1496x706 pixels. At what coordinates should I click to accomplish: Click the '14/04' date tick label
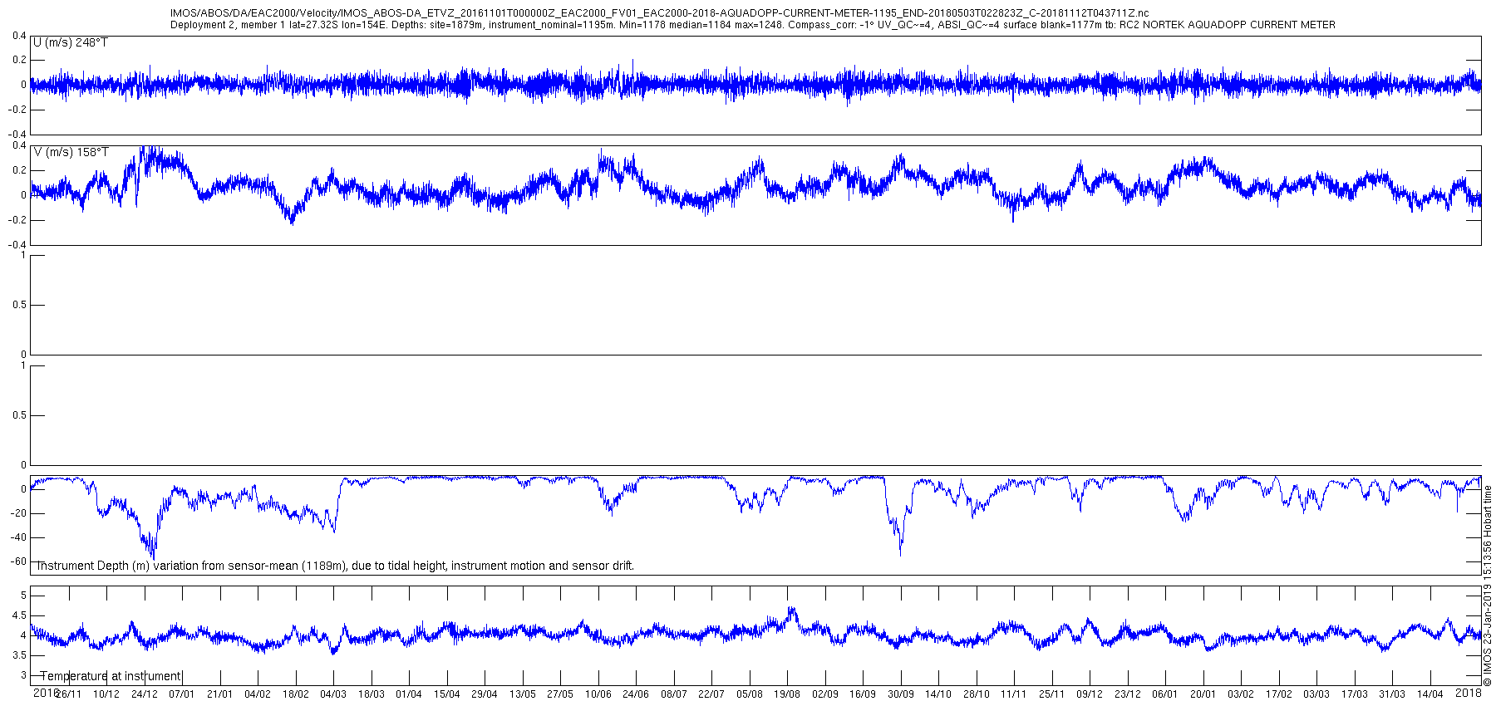1430,694
